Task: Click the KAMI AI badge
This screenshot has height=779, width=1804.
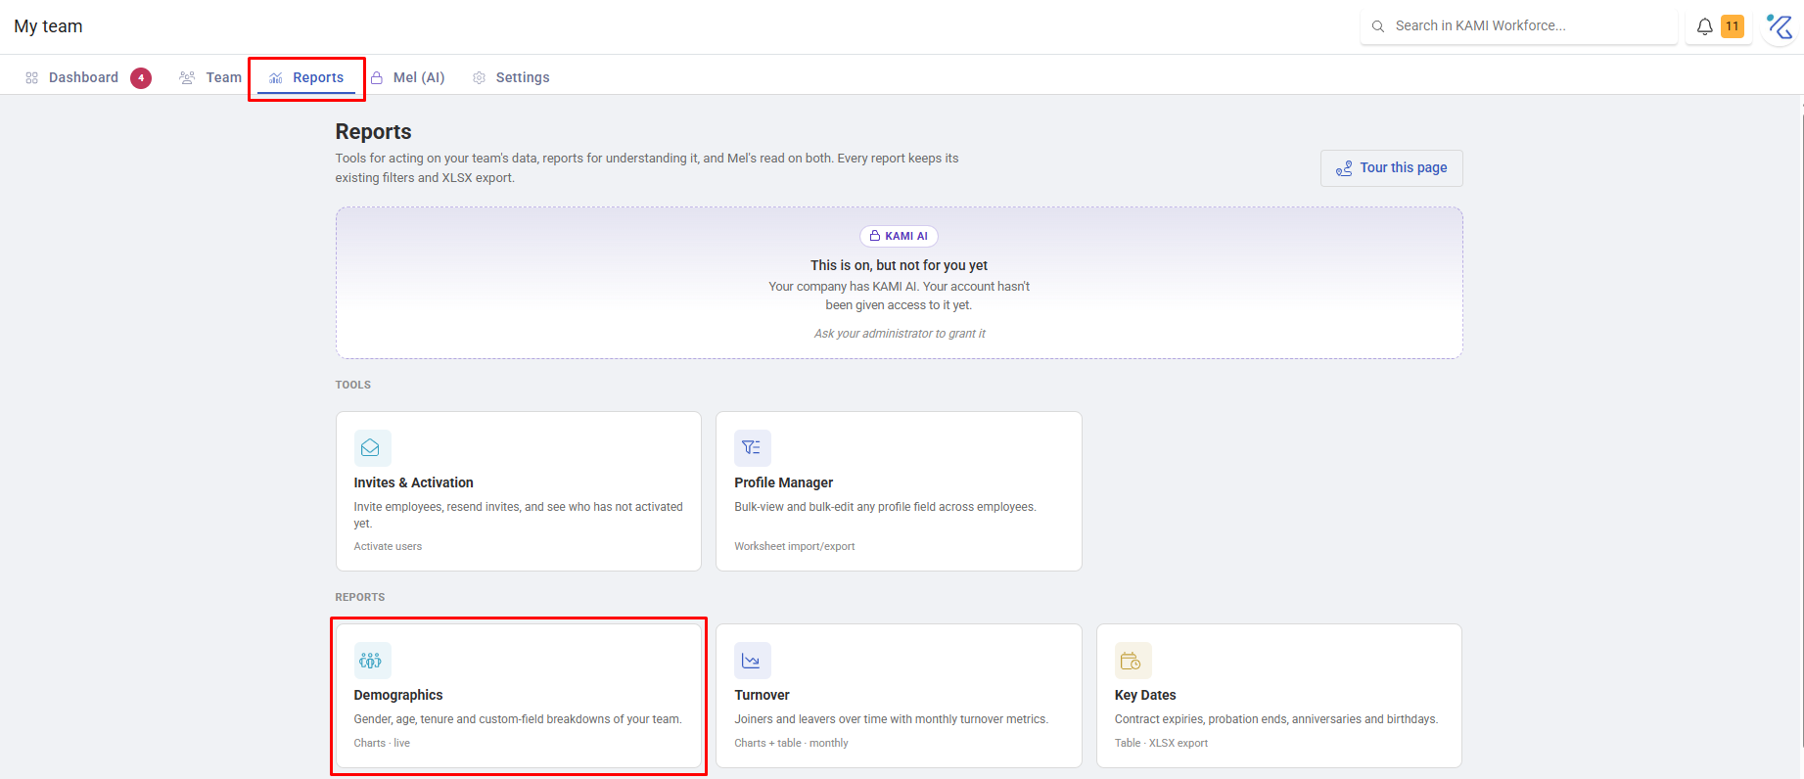Action: click(899, 236)
